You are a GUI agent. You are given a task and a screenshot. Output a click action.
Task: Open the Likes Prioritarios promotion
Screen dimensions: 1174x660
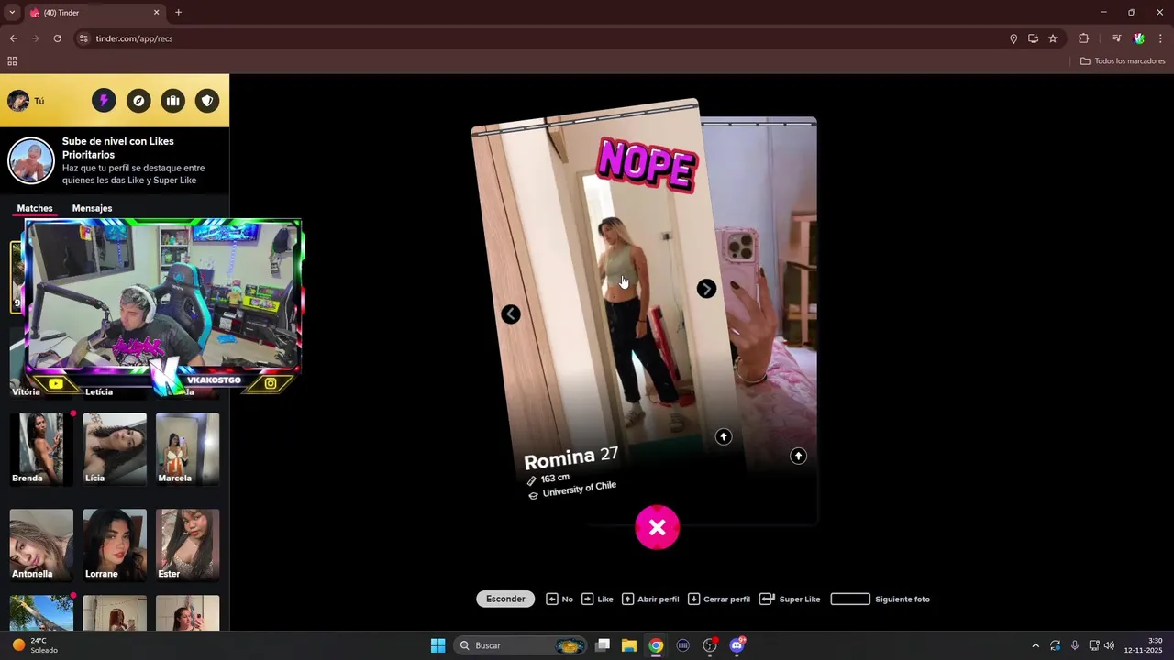[115, 161]
